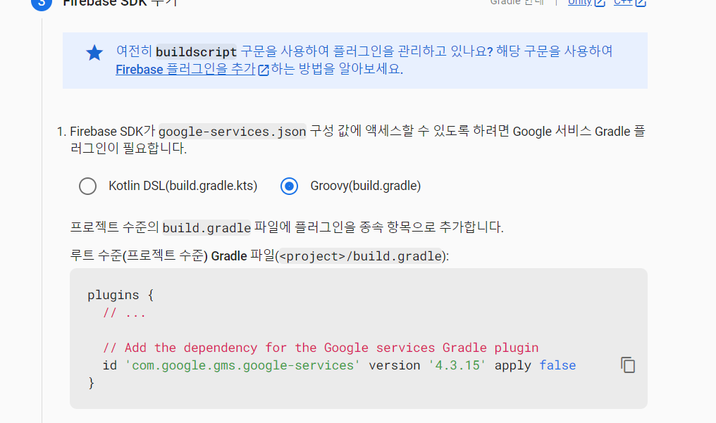Click the google-services.json inline code
The height and width of the screenshot is (423, 716).
[x=232, y=132]
